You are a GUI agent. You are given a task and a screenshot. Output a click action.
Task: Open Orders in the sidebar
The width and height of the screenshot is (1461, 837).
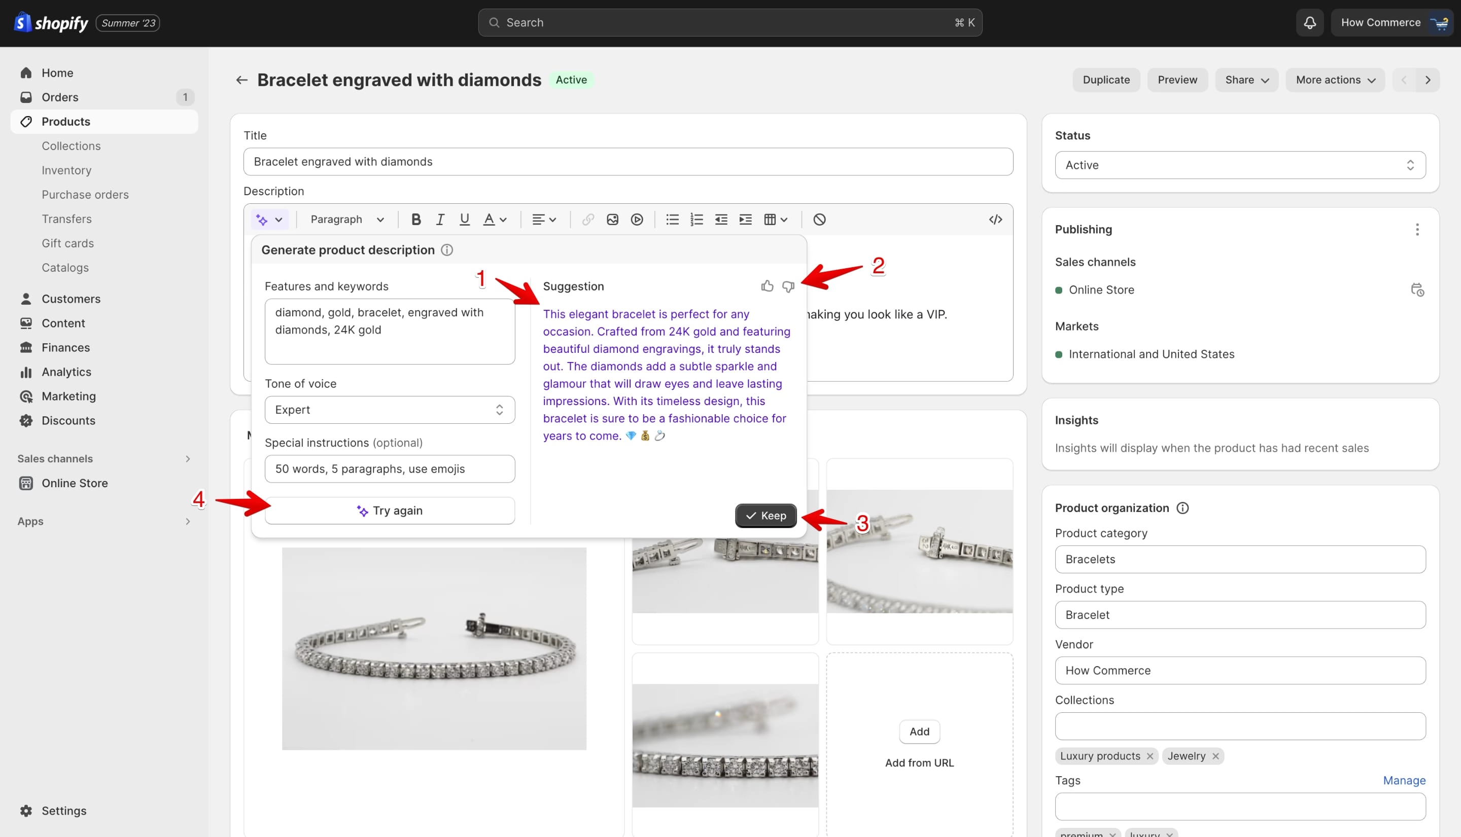click(104, 97)
